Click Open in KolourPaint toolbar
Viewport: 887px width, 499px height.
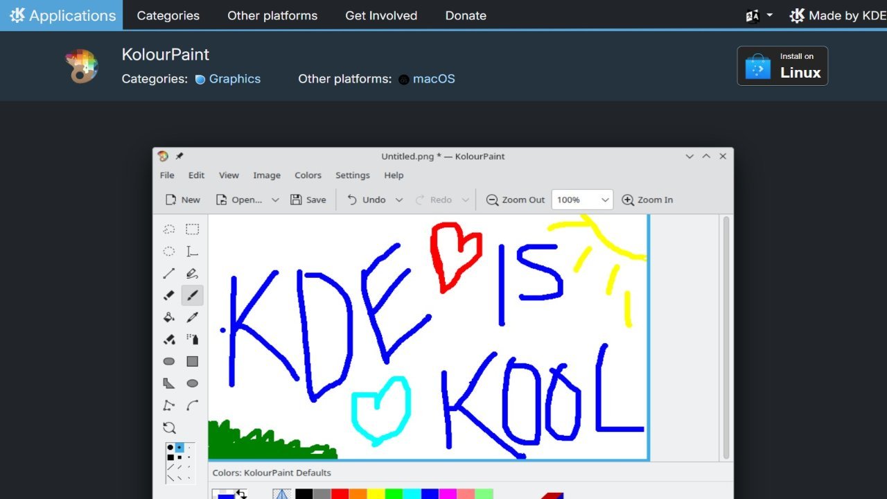[239, 200]
